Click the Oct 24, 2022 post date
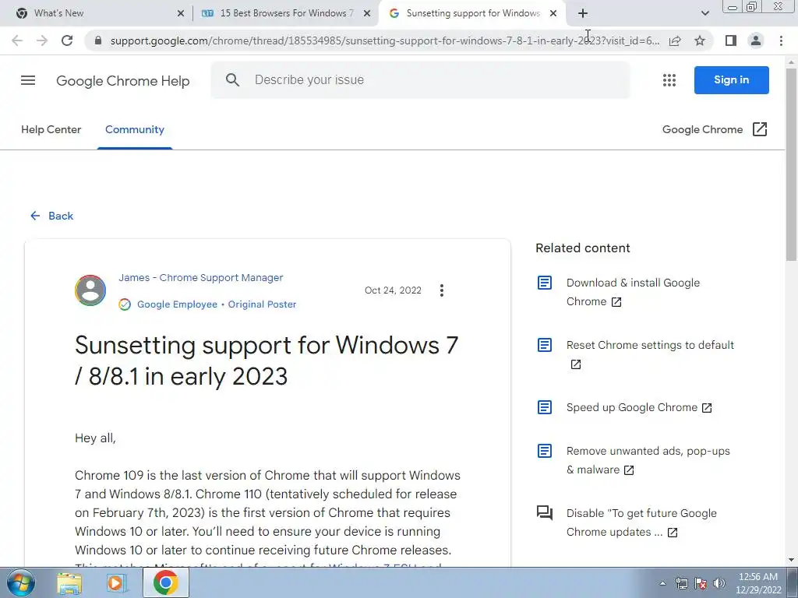 (393, 290)
